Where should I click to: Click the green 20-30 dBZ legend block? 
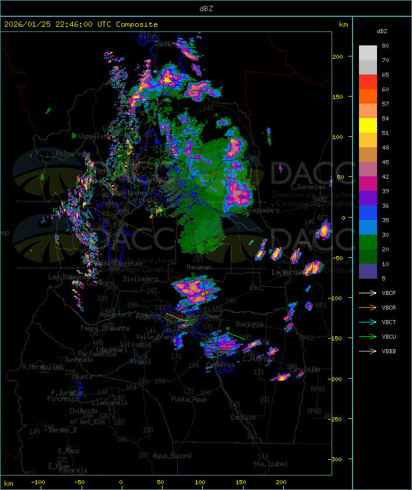click(x=368, y=242)
